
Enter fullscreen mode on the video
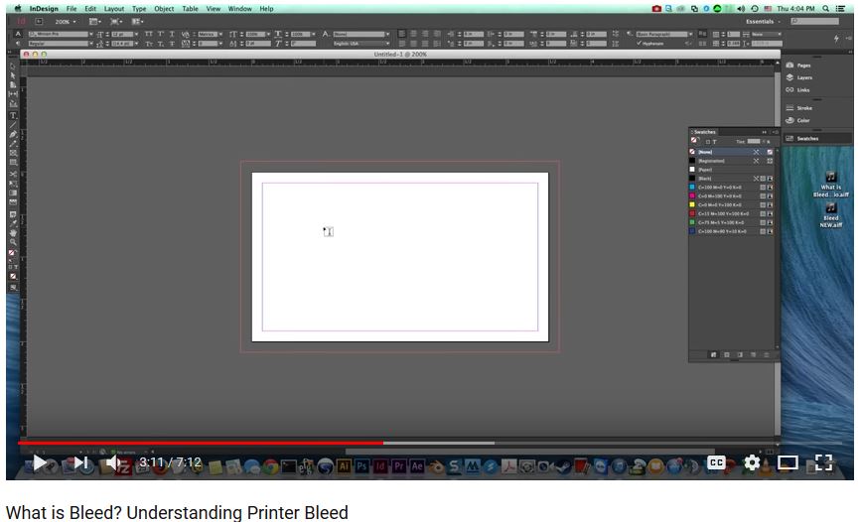point(823,462)
